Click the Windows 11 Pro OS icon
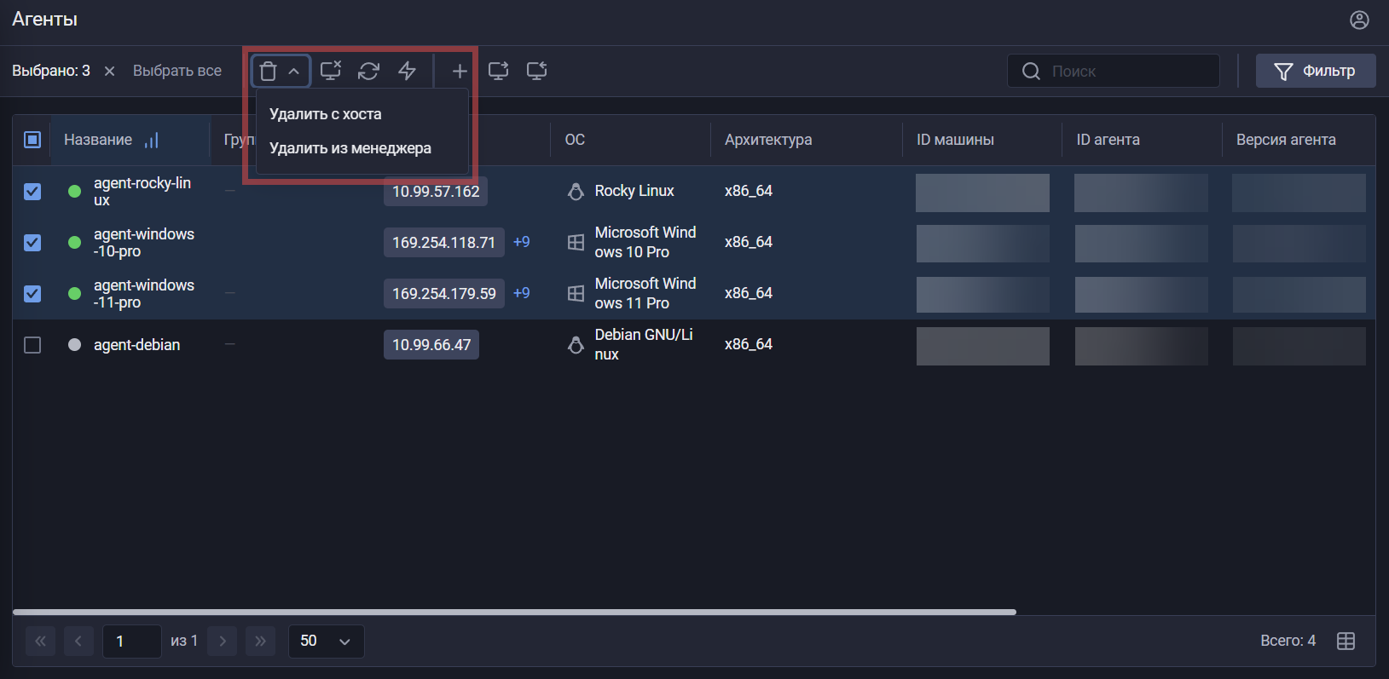The width and height of the screenshot is (1389, 679). [x=576, y=294]
